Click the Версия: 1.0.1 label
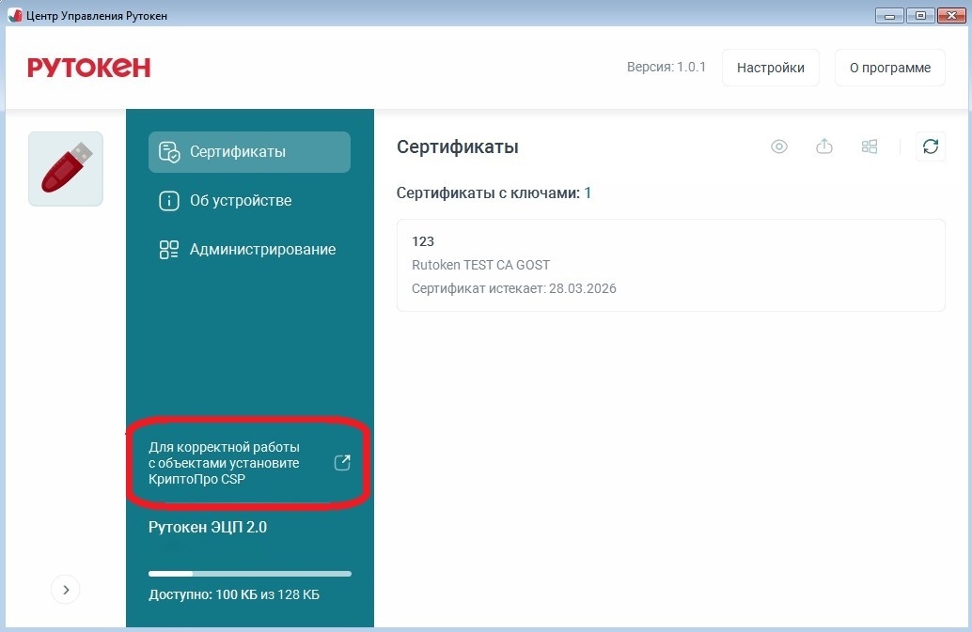The width and height of the screenshot is (972, 632). click(666, 67)
